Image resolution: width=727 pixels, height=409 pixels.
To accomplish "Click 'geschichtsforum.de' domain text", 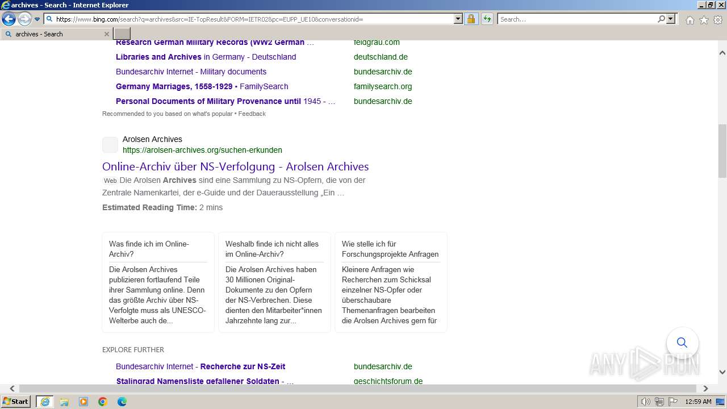I will click(388, 381).
